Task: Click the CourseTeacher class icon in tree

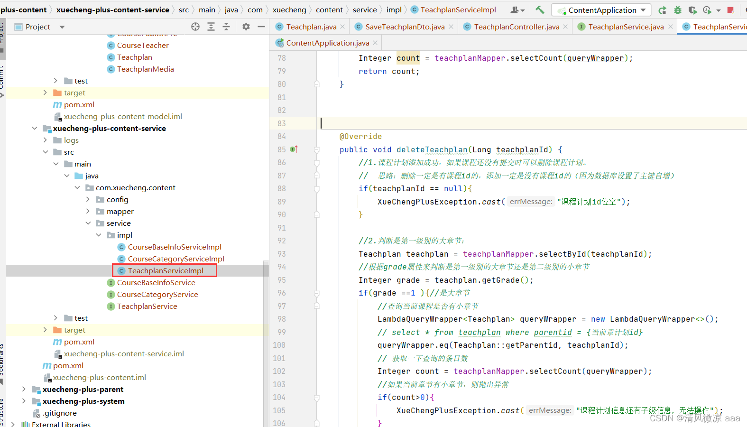Action: tap(111, 46)
